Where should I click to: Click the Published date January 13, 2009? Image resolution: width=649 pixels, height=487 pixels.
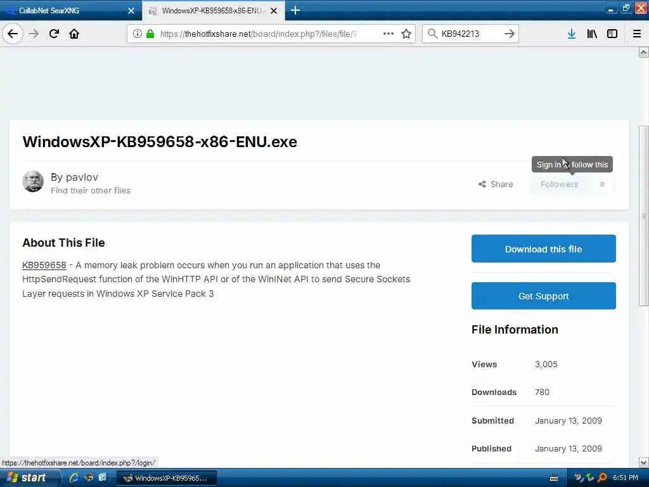569,448
